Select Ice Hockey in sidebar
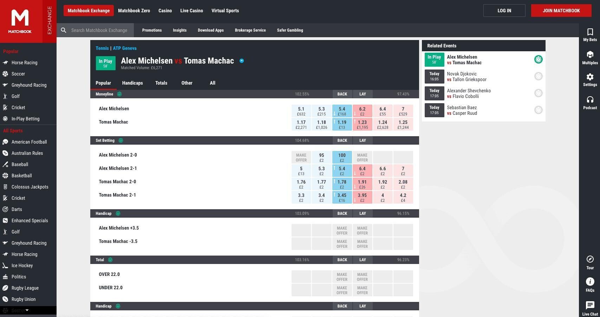Viewport: 600px width, 317px height. [22, 265]
